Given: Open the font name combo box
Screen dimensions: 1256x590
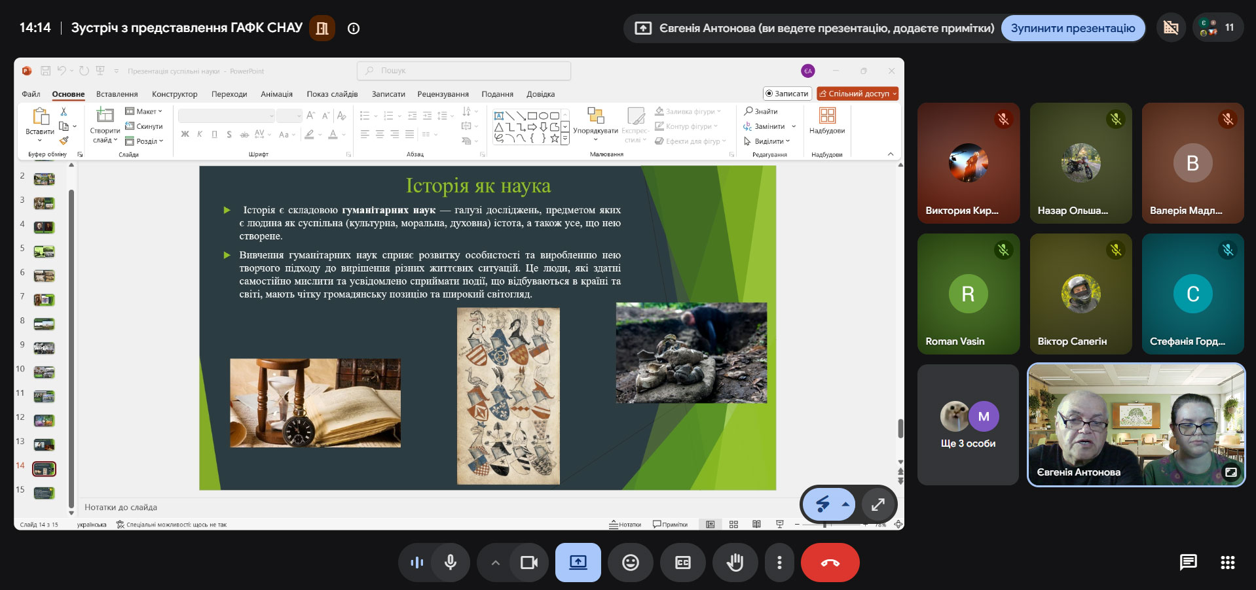Looking at the screenshot, I should tap(227, 116).
